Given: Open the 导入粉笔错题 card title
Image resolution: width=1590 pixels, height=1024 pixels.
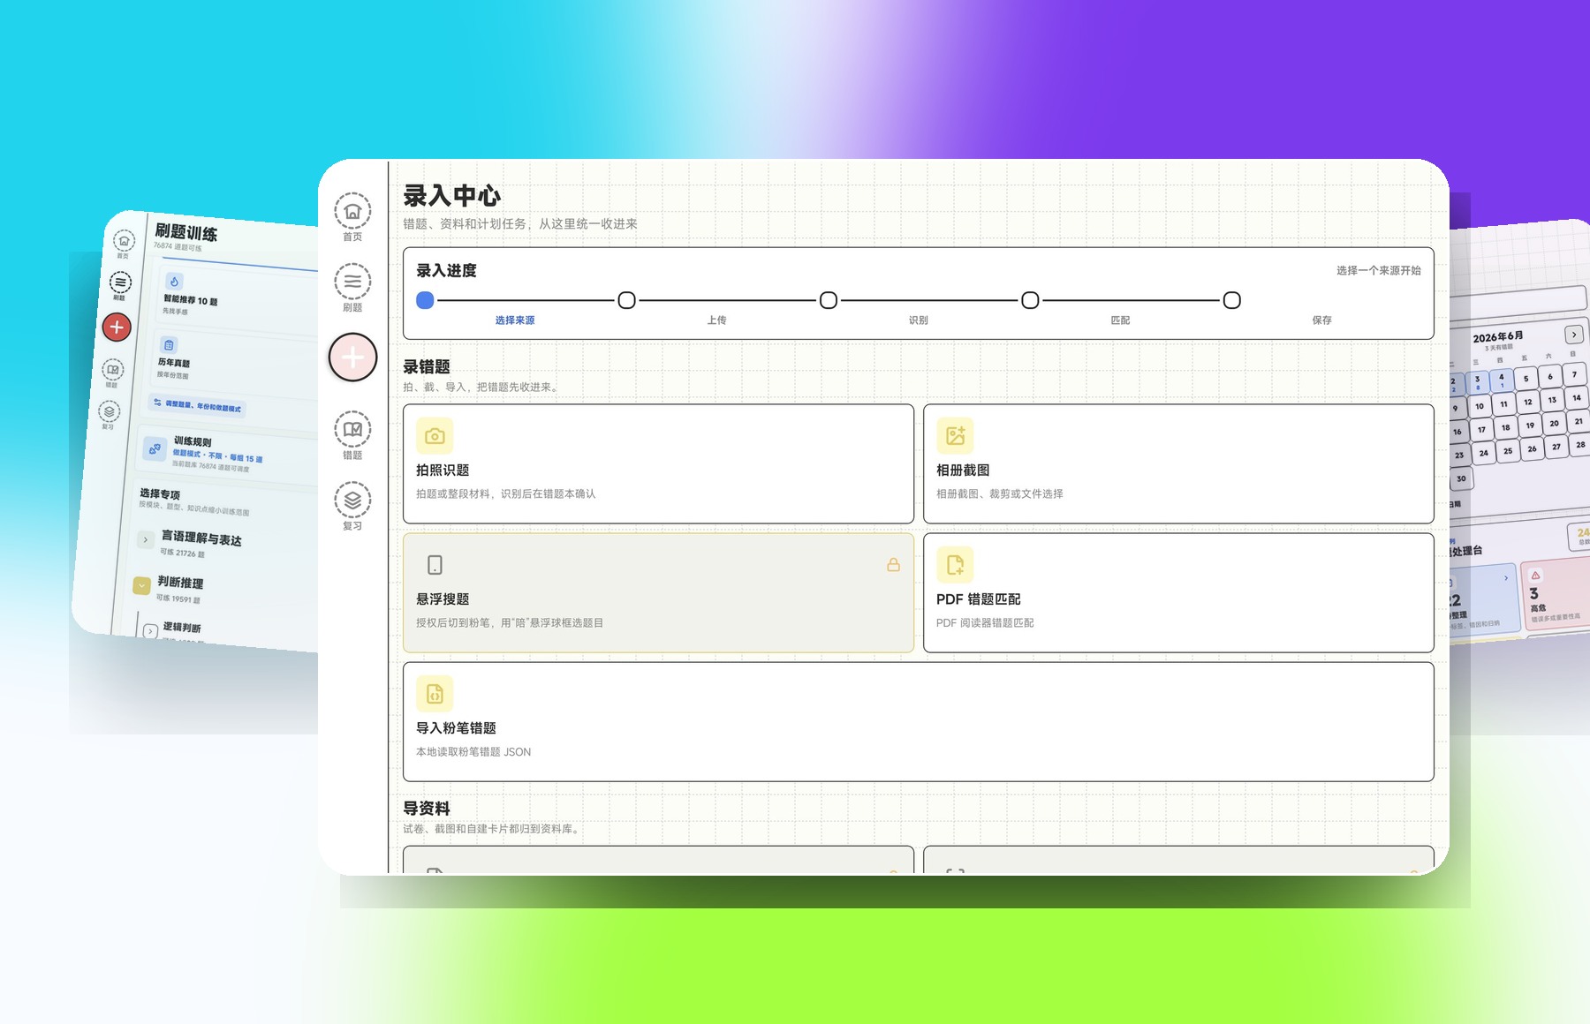Looking at the screenshot, I should coord(456,728).
